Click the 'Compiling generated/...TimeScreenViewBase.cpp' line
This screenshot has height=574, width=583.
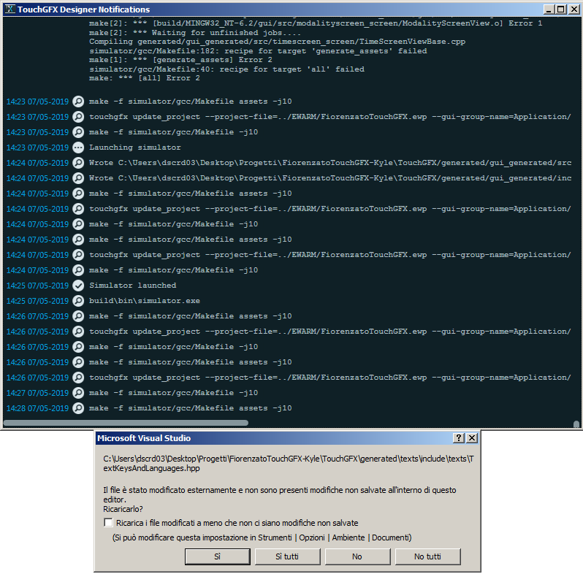pos(278,42)
